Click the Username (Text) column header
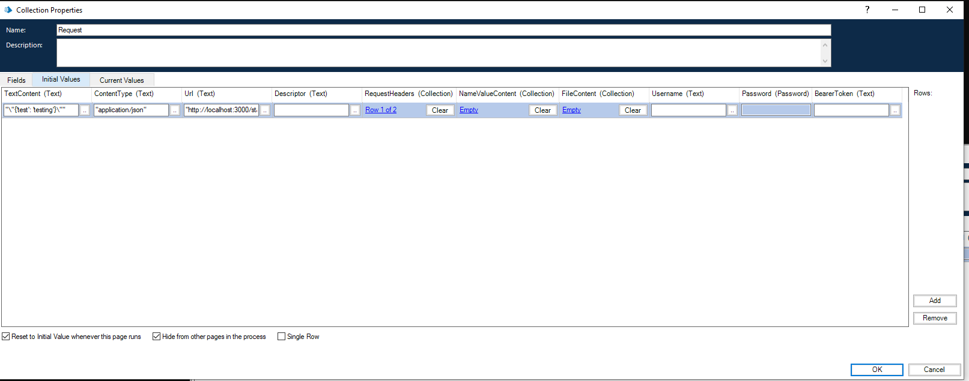The height and width of the screenshot is (381, 969). click(694, 94)
